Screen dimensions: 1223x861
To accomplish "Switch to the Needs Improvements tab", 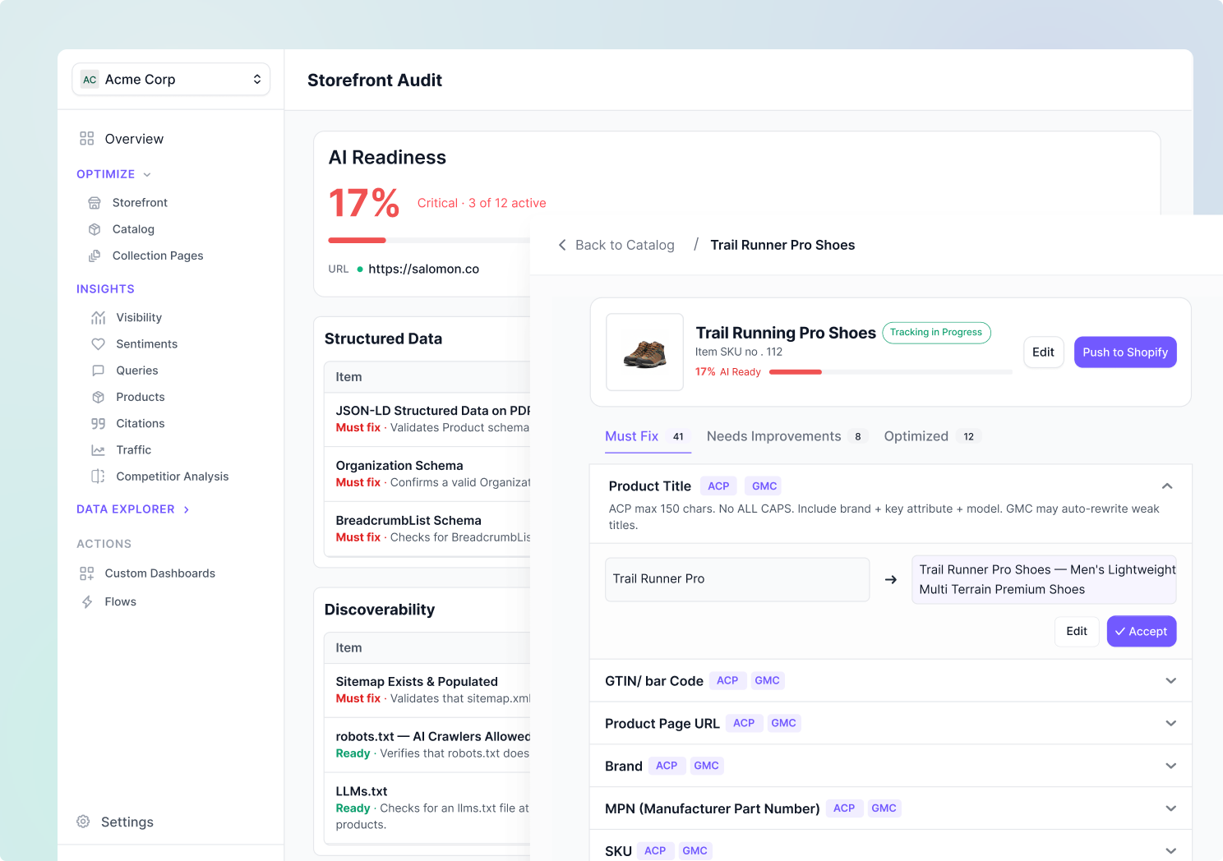I will tap(787, 436).
